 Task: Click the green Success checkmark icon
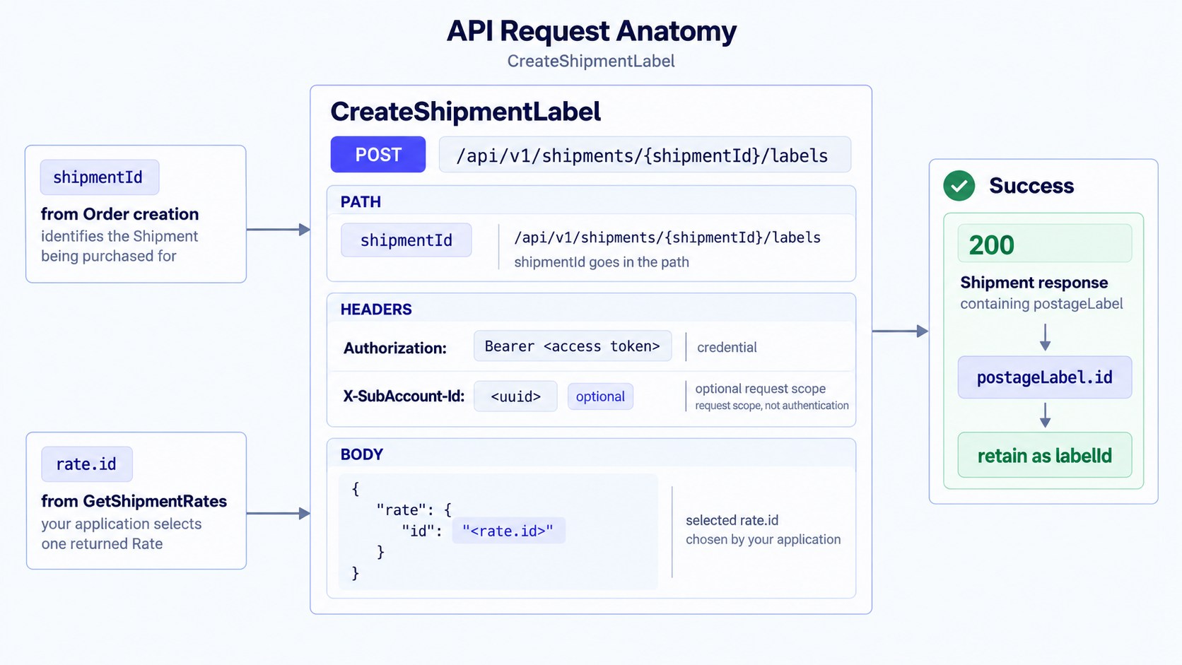coord(959,186)
